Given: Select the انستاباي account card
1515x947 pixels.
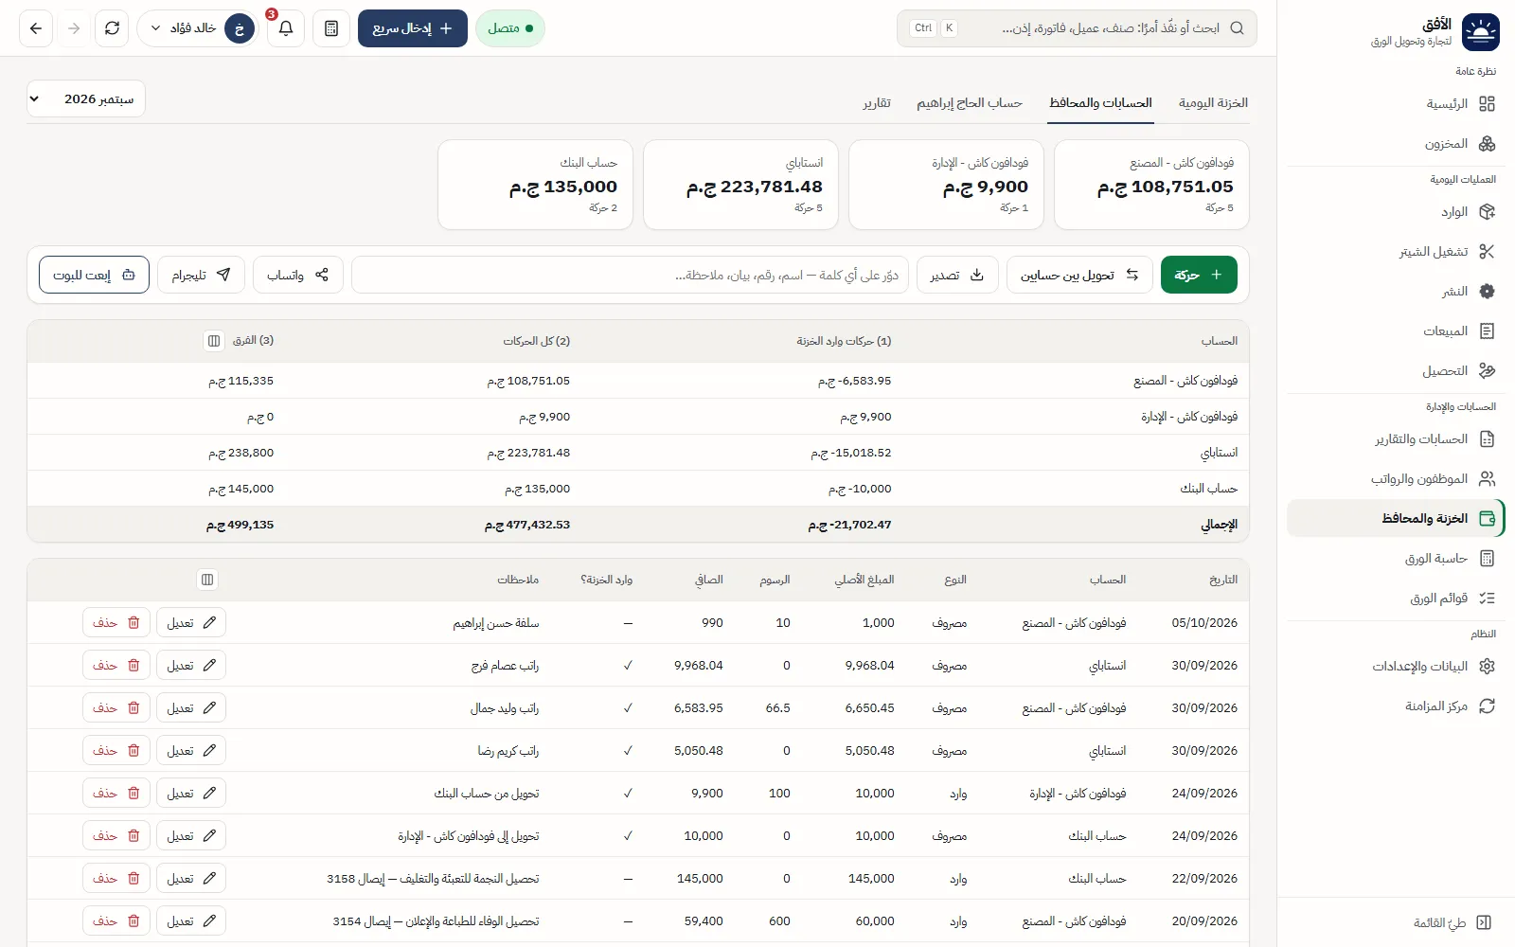Looking at the screenshot, I should click(740, 185).
